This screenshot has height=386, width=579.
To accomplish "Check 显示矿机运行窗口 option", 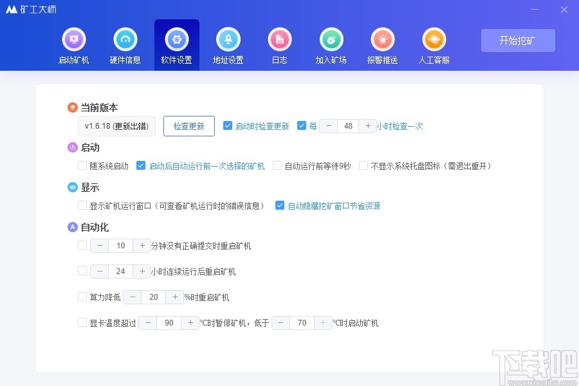I will (82, 205).
